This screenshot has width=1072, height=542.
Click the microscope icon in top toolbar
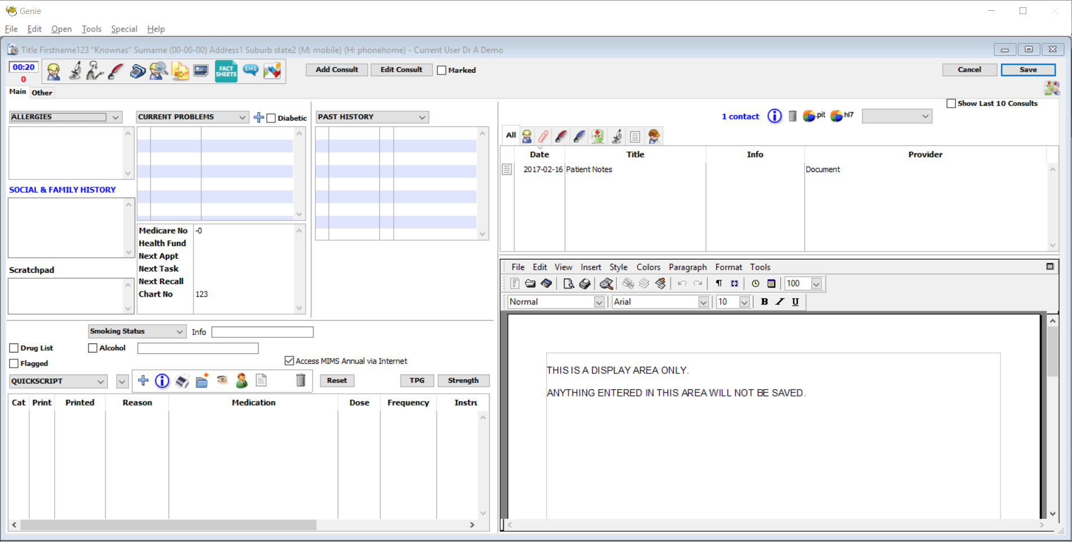(x=75, y=71)
